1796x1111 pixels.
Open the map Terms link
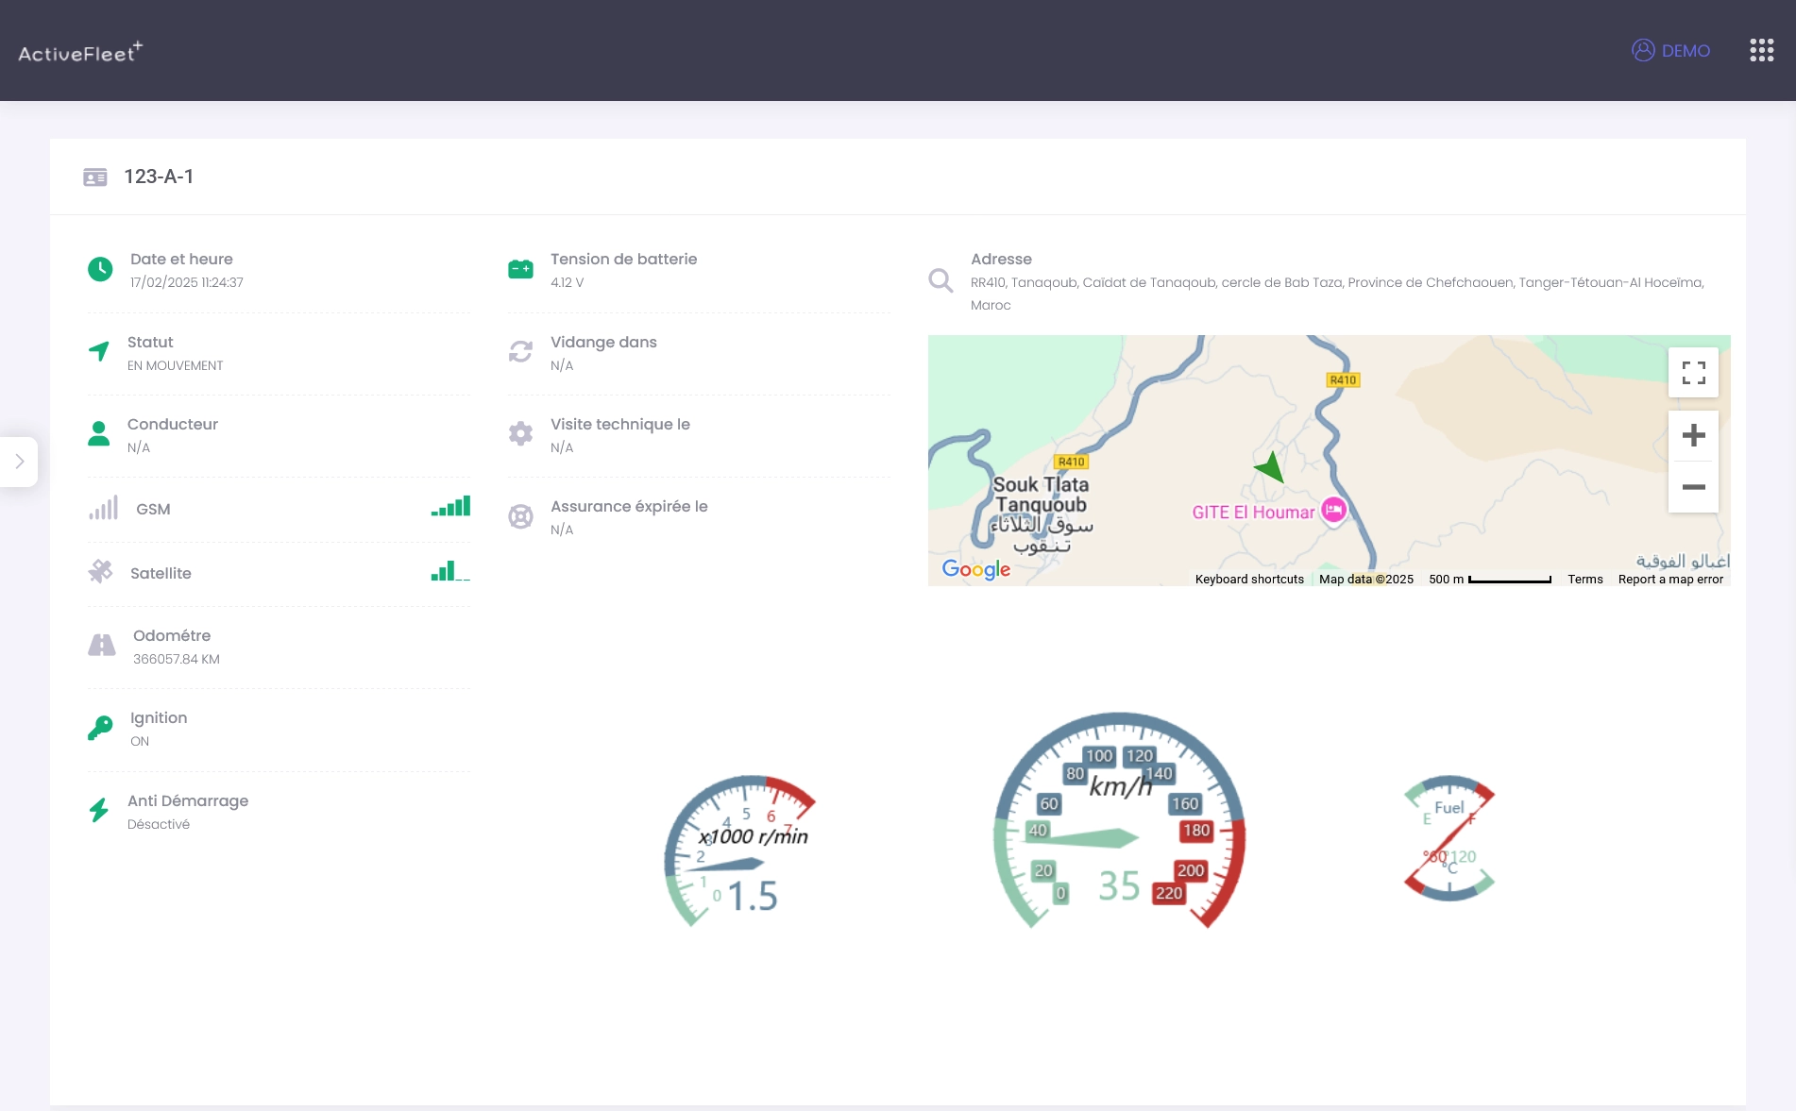pyautogui.click(x=1584, y=580)
